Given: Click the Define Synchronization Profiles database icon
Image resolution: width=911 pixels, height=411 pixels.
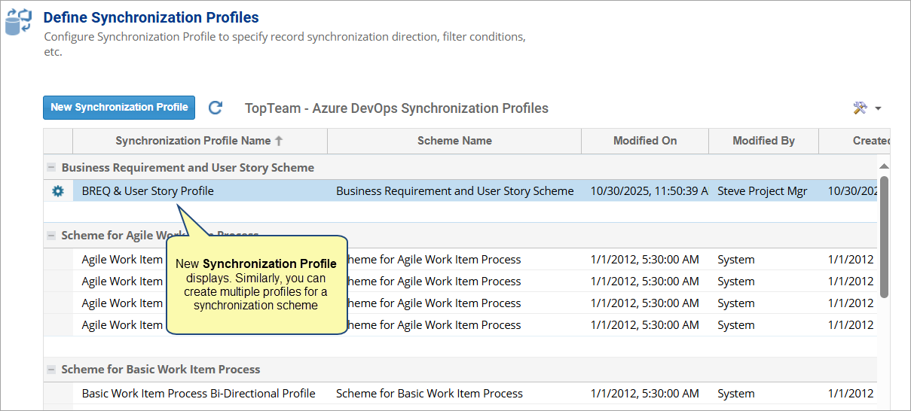Looking at the screenshot, I should [18, 22].
